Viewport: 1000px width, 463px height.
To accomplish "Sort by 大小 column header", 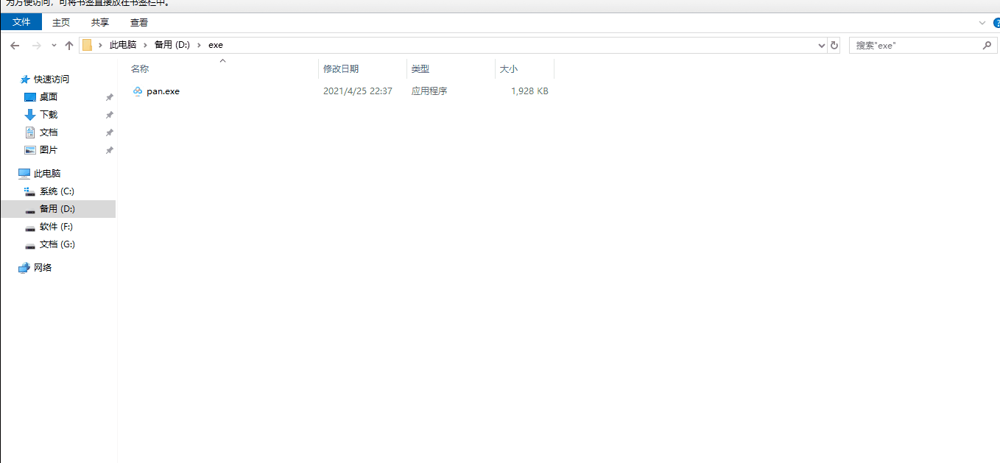I will pyautogui.click(x=509, y=69).
